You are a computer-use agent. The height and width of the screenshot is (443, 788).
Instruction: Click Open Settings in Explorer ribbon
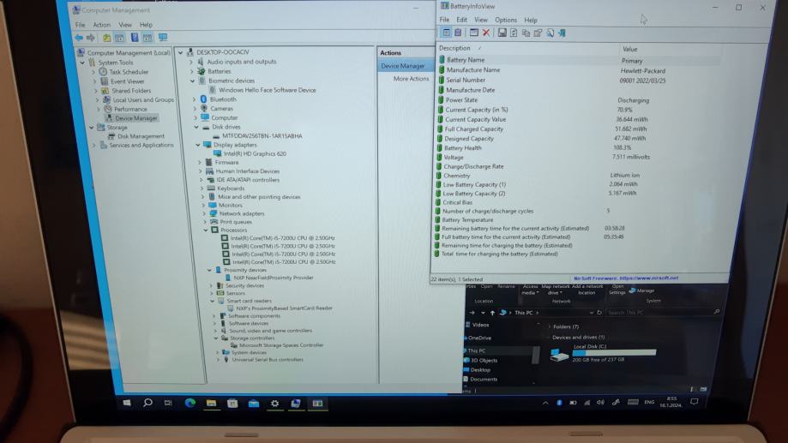(x=617, y=290)
